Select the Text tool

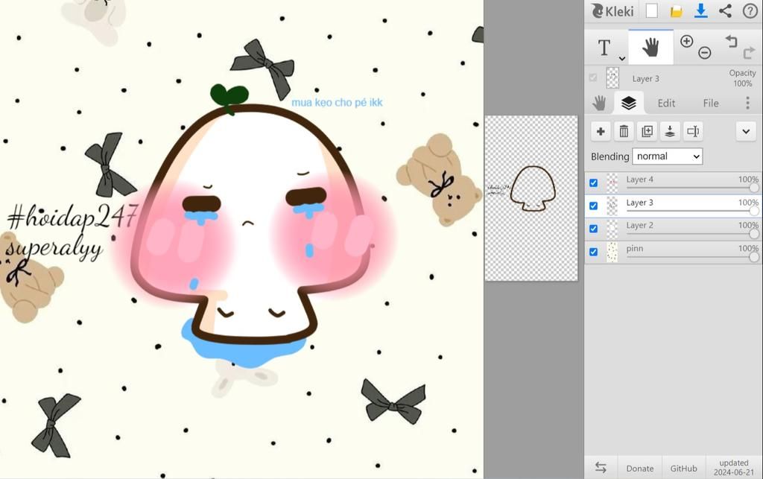point(604,48)
